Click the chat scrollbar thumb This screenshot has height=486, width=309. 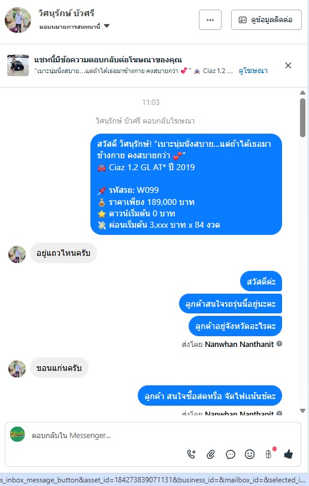303,117
